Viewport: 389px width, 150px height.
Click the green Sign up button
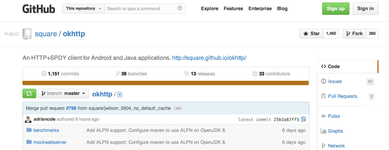click(x=336, y=9)
